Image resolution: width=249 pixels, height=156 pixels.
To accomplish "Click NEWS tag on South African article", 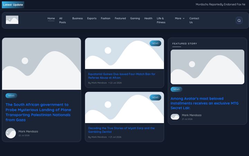I will coord(11,96).
